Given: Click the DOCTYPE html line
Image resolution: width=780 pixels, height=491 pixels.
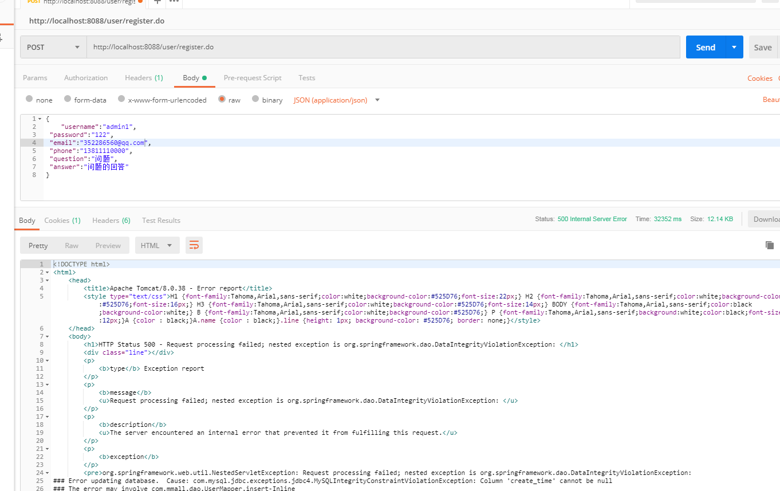Looking at the screenshot, I should pos(81,264).
